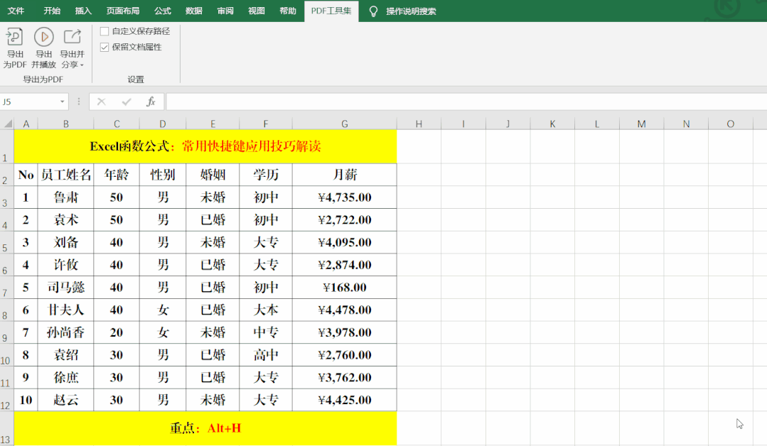
Task: Select column G header
Action: coord(345,124)
